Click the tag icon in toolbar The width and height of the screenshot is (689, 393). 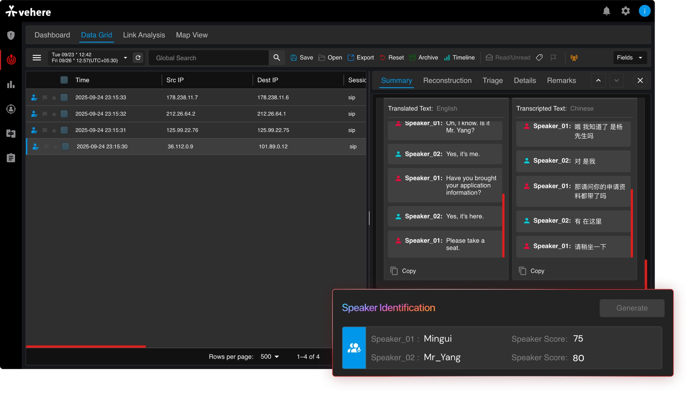coord(539,58)
